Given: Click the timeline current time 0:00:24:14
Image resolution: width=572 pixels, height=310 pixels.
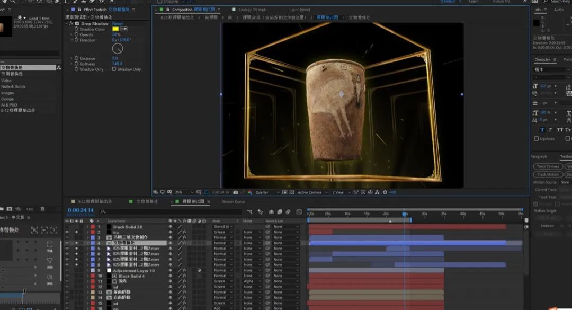Looking at the screenshot, I should [81, 210].
